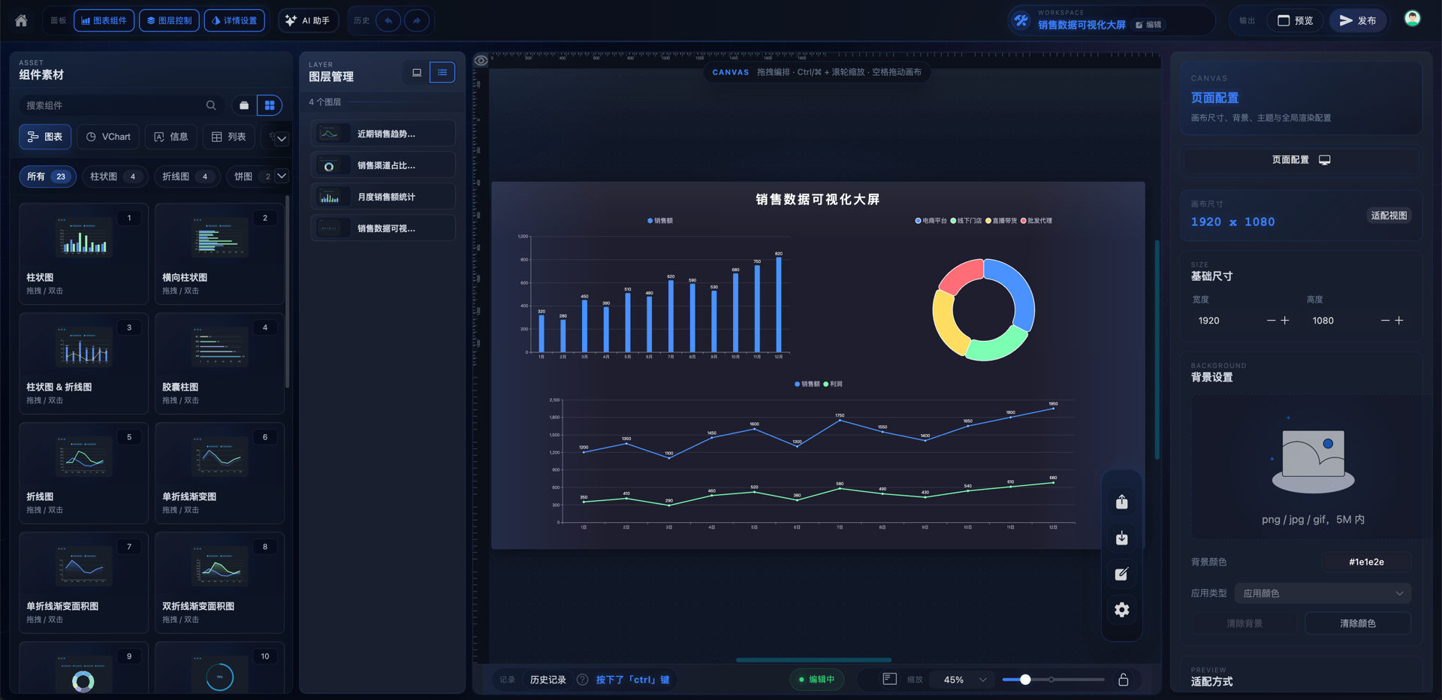
Task: Click the undo arrow in history
Action: (388, 20)
